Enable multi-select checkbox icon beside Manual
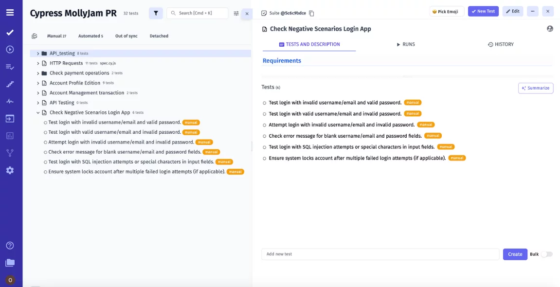Viewport: 560px width, 287px height. click(x=35, y=36)
